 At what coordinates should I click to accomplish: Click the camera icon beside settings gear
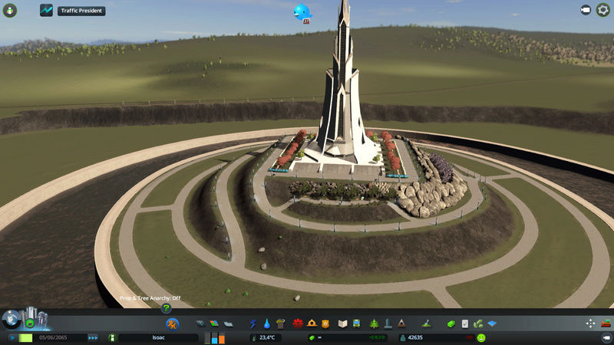(x=586, y=10)
